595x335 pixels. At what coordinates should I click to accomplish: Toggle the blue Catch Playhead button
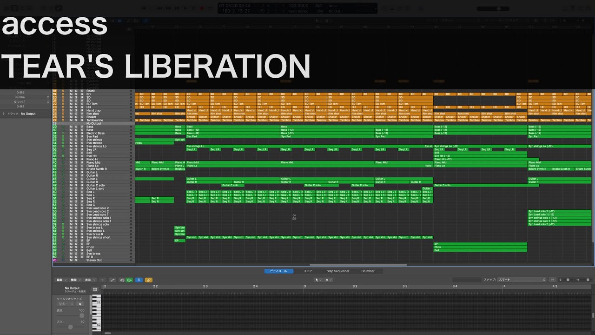(139, 280)
